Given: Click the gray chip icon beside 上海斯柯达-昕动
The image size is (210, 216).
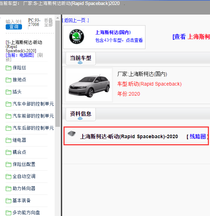Looking at the screenshot, I should pyautogui.click(x=72, y=133).
